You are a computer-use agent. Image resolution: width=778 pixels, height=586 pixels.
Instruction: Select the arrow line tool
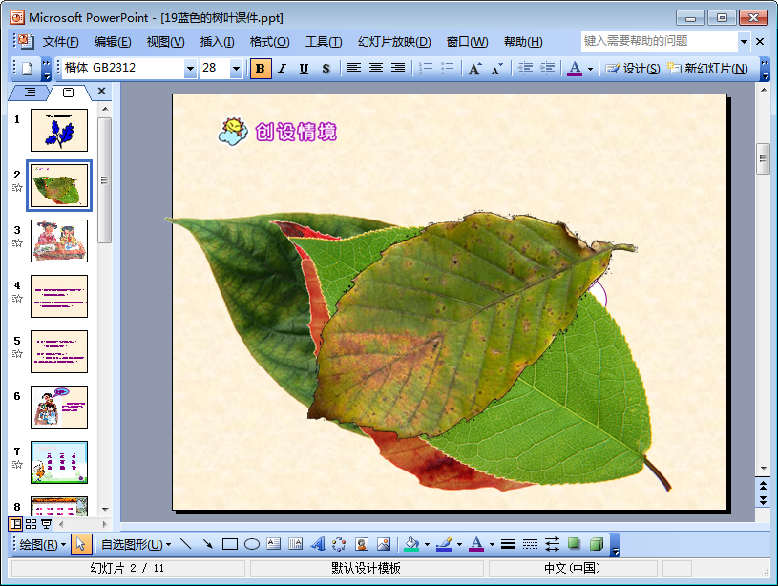pyautogui.click(x=207, y=544)
